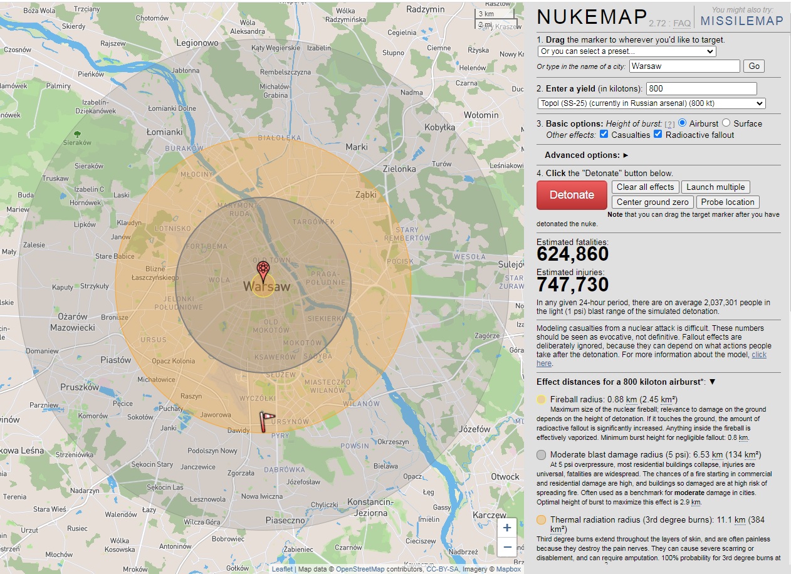Click 'Moderate blast damage radius (5 psi)' heading
791x574 pixels.
pos(656,454)
